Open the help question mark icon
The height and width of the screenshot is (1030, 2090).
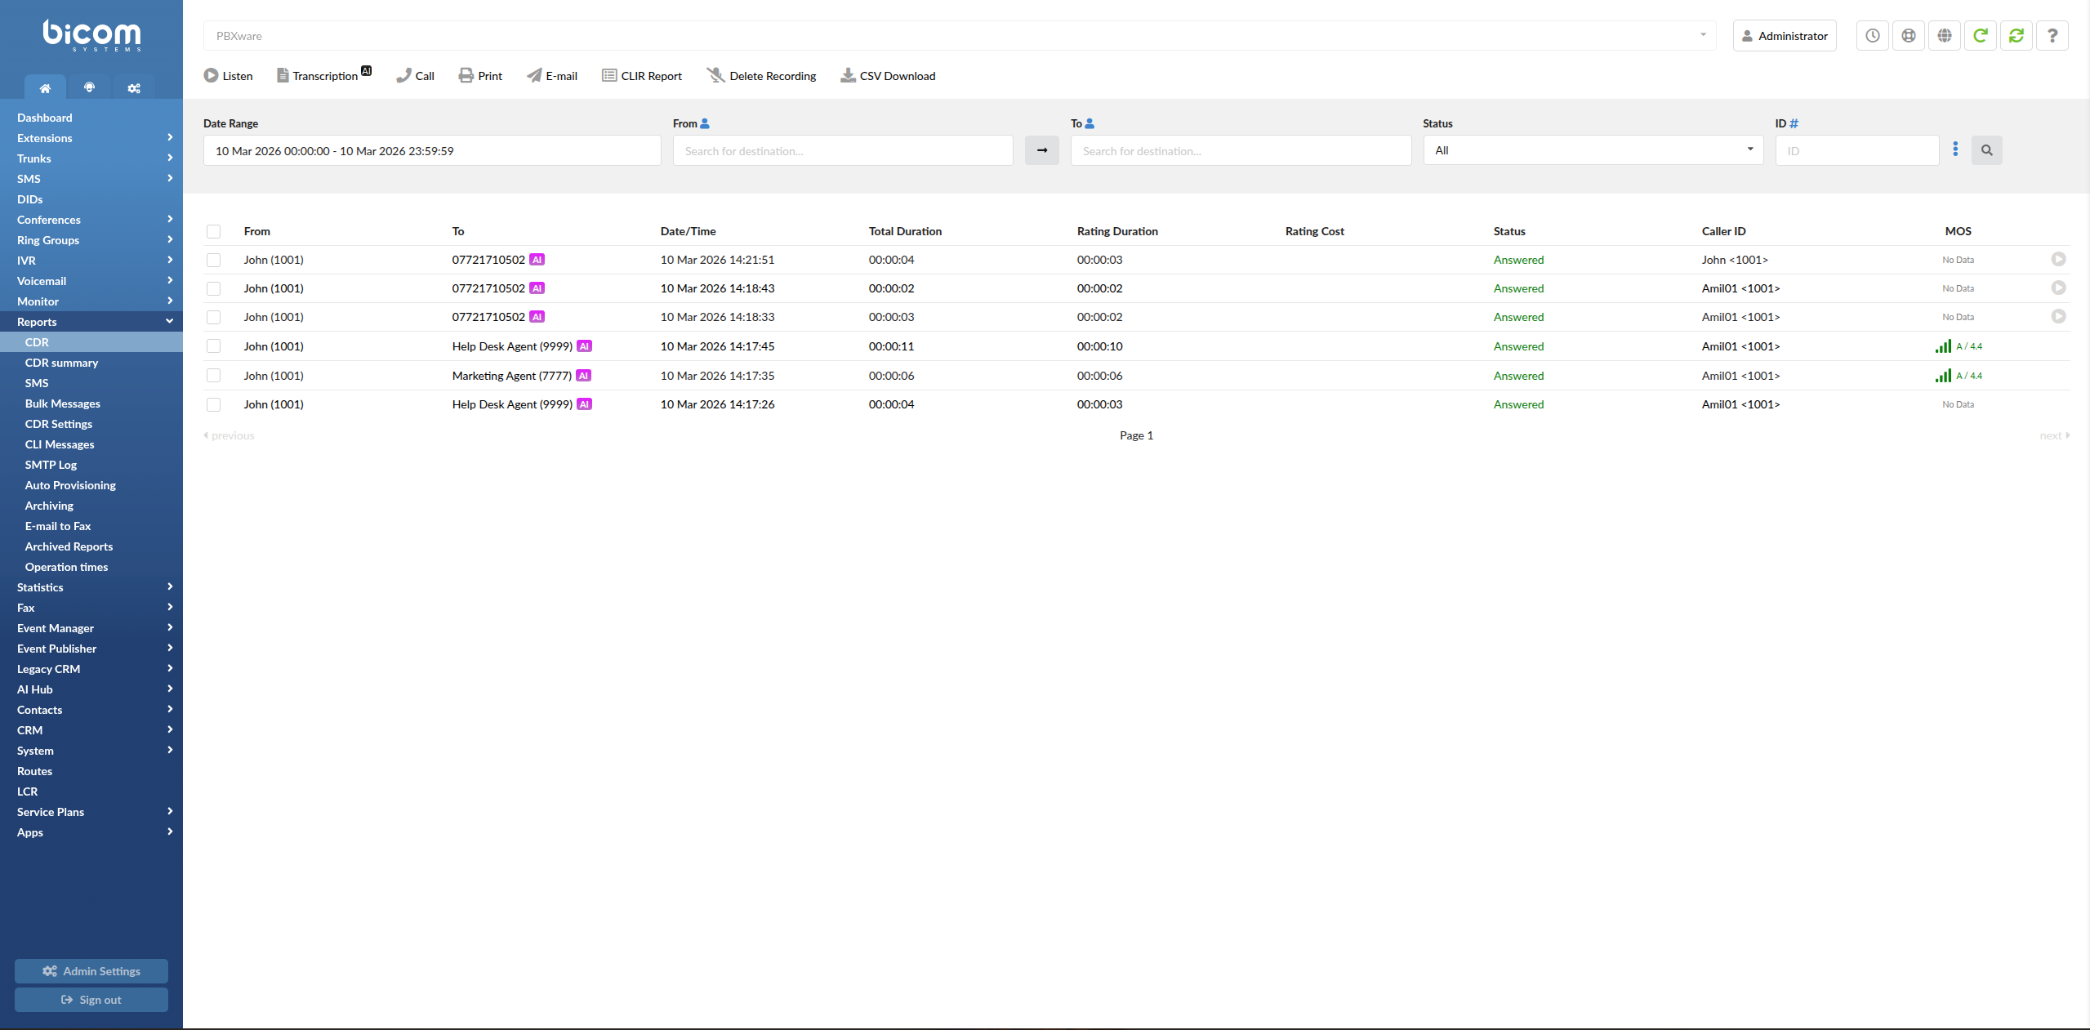click(x=2052, y=36)
